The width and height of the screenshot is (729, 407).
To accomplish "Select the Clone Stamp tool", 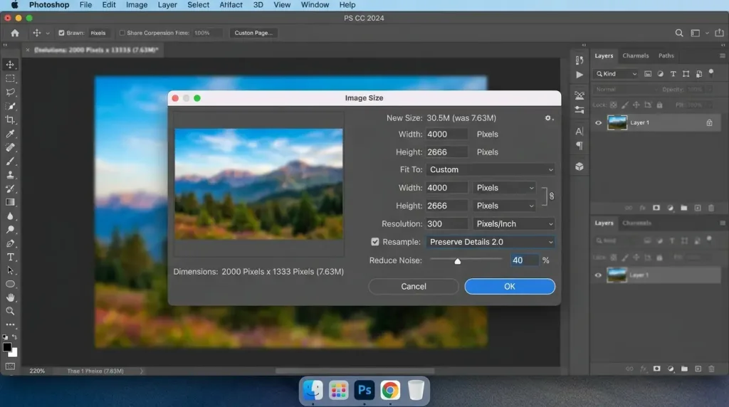I will pos(10,175).
